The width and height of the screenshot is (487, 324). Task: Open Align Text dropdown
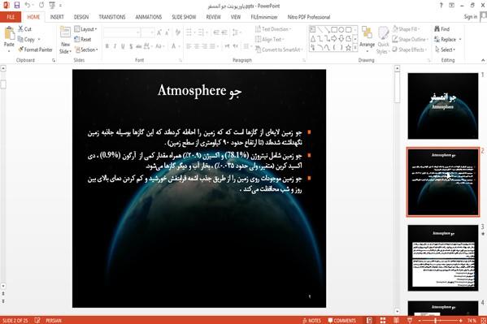[x=270, y=40]
